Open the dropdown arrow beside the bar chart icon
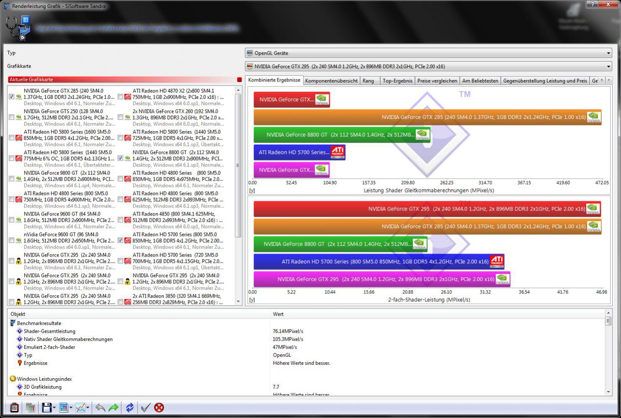The image size is (621, 418). pos(71,408)
